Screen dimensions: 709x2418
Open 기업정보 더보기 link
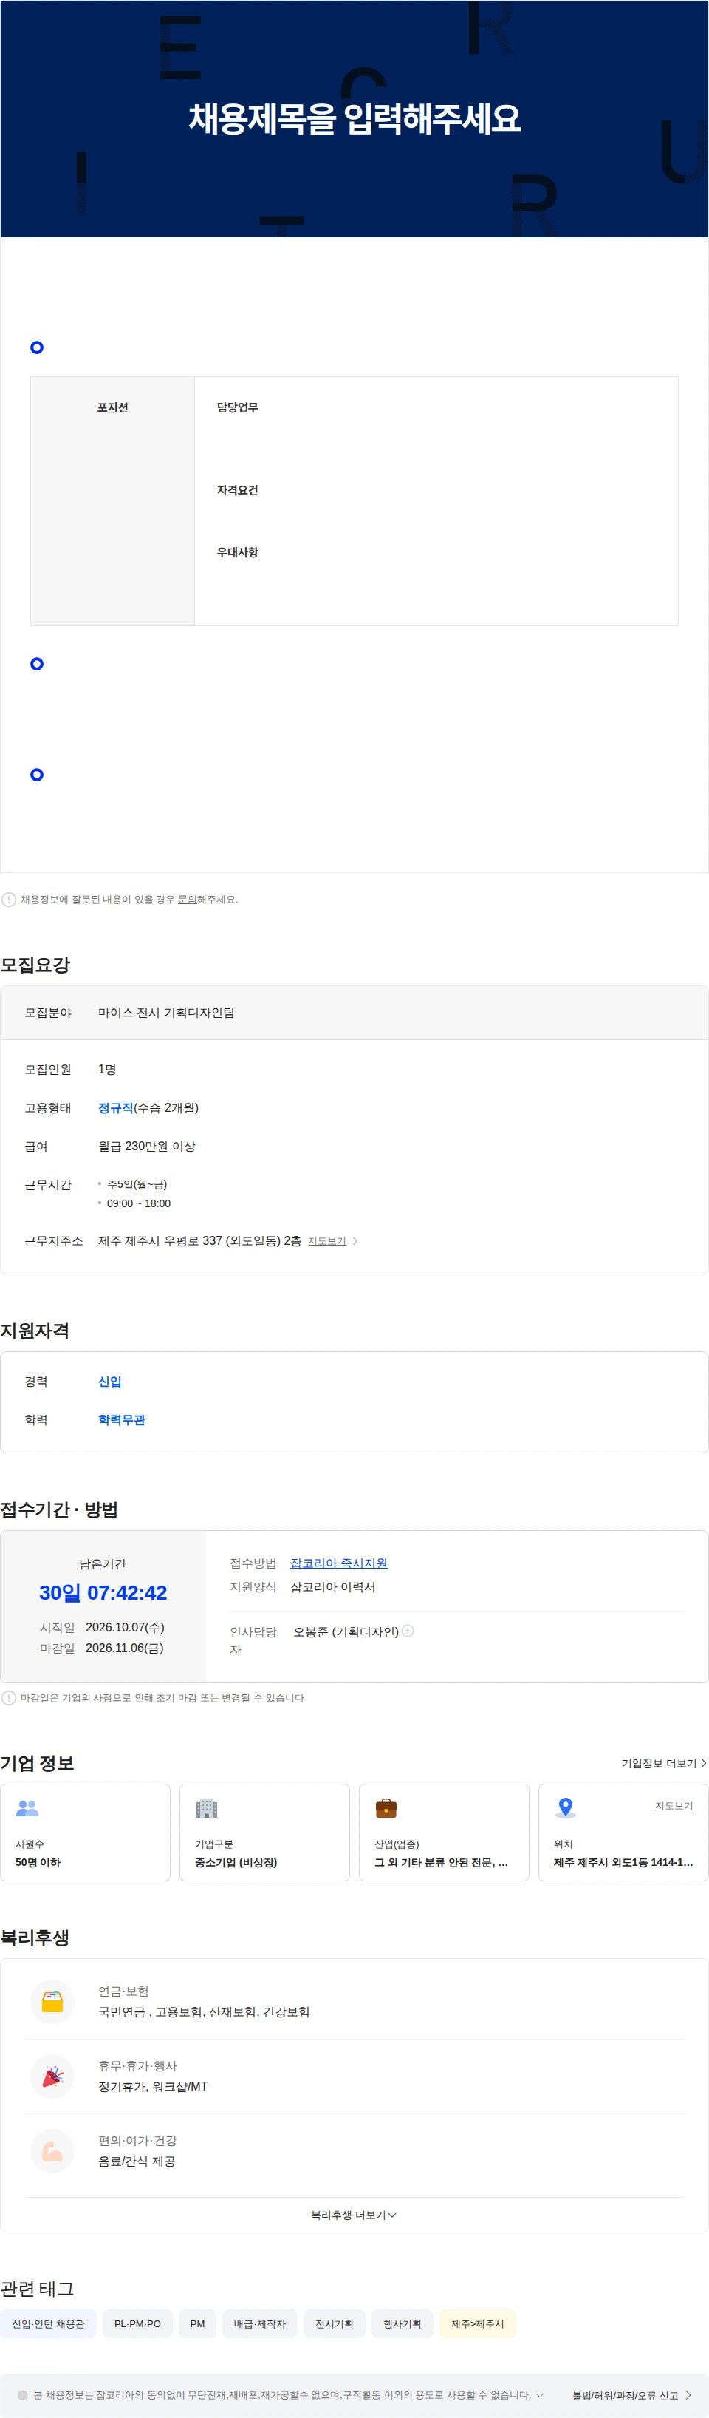pyautogui.click(x=663, y=1762)
